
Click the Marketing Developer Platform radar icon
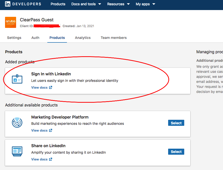17,122
